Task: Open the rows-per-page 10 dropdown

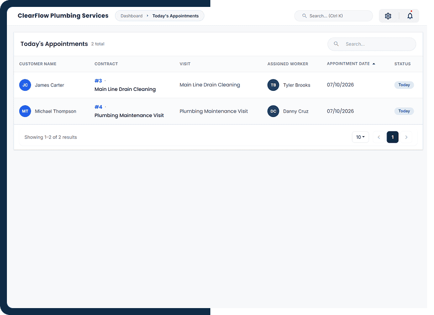Action: click(360, 137)
